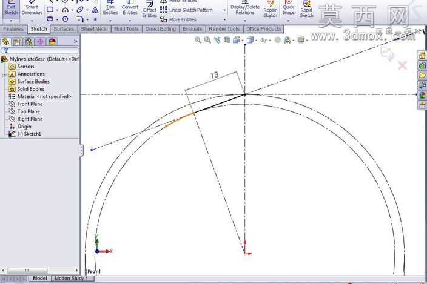The height and width of the screenshot is (284, 427).
Task: Click the Display Style icon
Action: pos(250,40)
